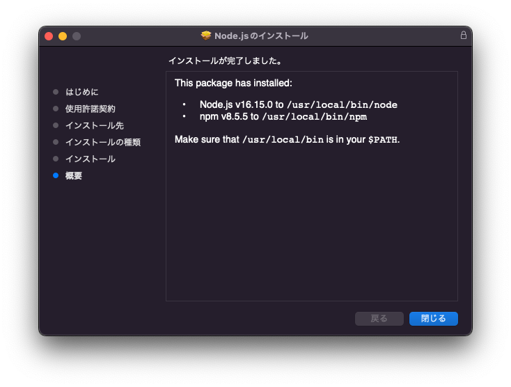The image size is (511, 387).
Task: Click the heading インストールが完了しました。
Action: click(225, 61)
